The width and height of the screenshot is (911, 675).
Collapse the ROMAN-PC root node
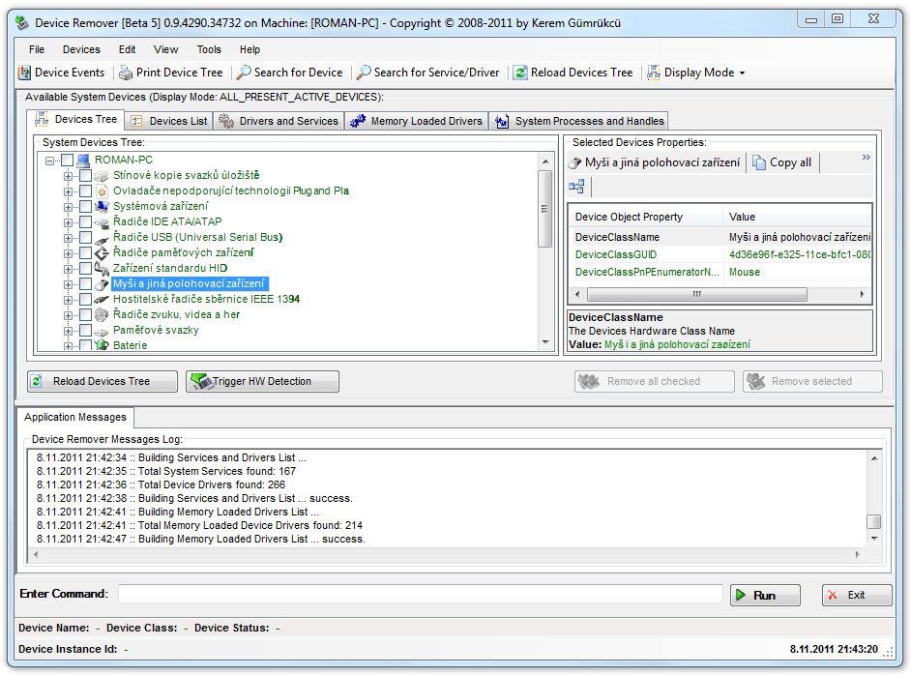(x=50, y=161)
